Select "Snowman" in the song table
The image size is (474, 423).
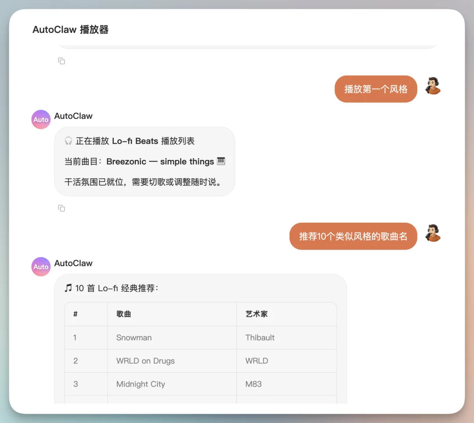tap(134, 337)
